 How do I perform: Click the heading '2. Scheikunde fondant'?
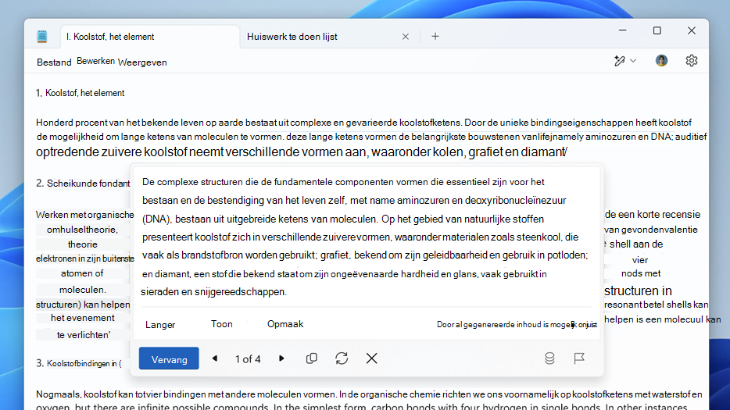[83, 184]
